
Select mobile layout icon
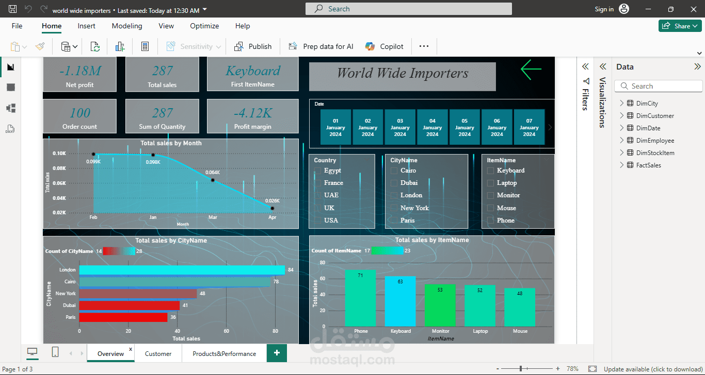[x=55, y=352]
